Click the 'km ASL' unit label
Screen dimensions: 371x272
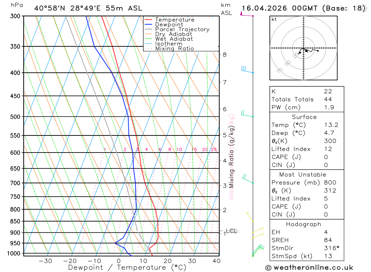click(226, 9)
